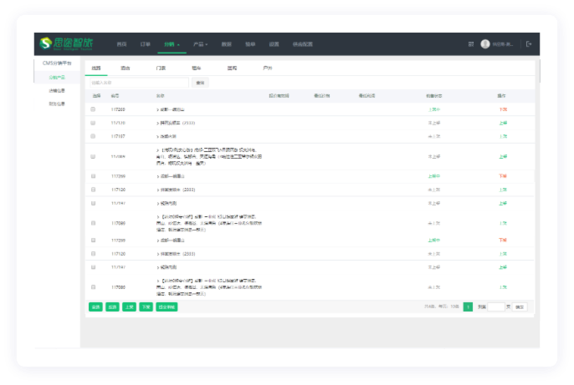
Task: Open the grid apps icon in top bar
Action: tap(471, 43)
